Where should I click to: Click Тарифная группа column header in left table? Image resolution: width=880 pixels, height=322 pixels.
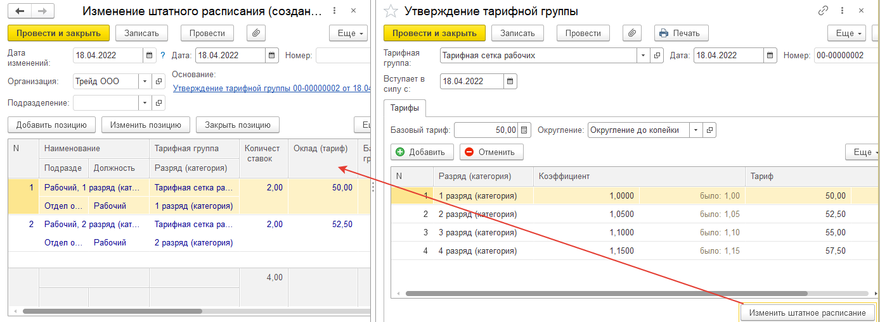click(194, 149)
